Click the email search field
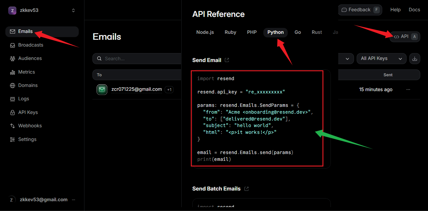428x211 pixels. click(140, 59)
